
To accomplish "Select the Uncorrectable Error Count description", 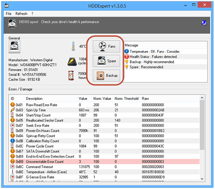I will (x=45, y=162).
